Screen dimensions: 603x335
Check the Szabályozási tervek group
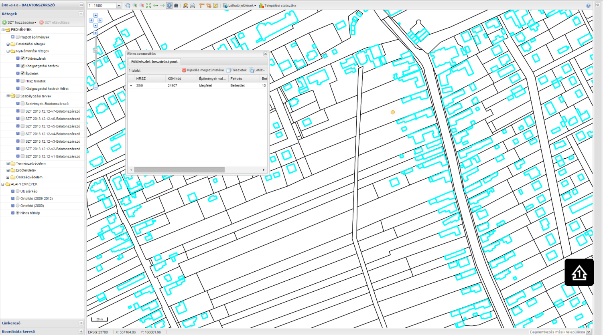pos(18,96)
